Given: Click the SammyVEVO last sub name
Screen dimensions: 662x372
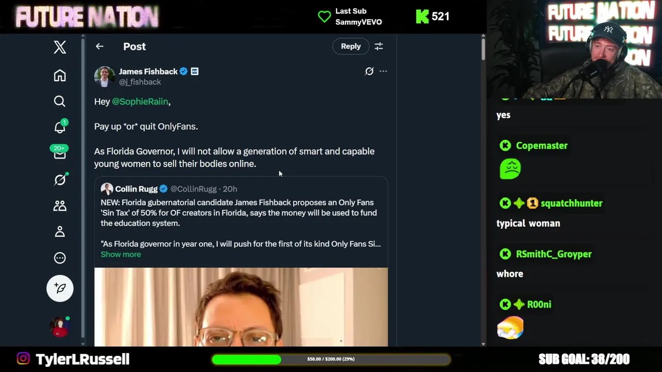Looking at the screenshot, I should [358, 22].
